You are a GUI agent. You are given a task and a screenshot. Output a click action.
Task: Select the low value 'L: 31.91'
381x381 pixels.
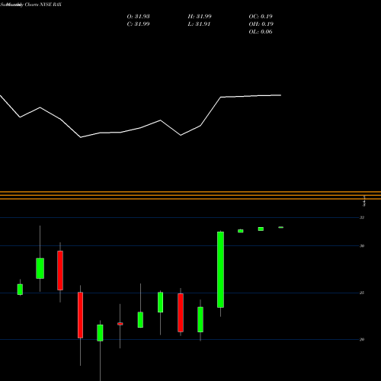199,24
